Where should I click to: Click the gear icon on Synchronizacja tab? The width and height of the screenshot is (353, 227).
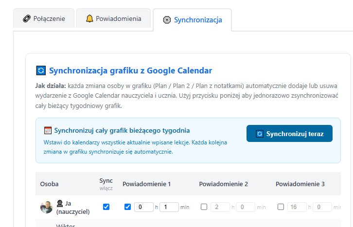(x=167, y=20)
